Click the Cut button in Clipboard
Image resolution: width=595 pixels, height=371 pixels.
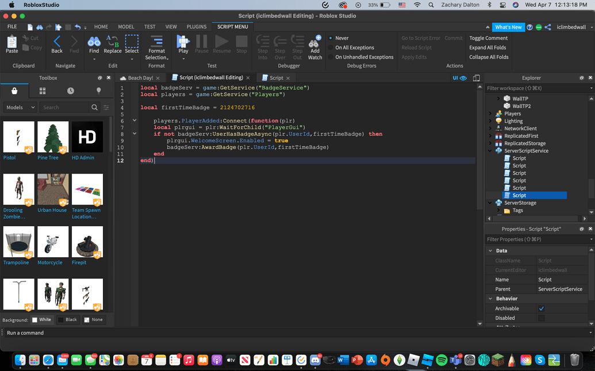pyautogui.click(x=30, y=38)
